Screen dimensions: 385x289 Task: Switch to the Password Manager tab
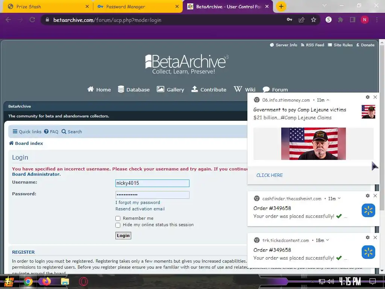(x=138, y=7)
